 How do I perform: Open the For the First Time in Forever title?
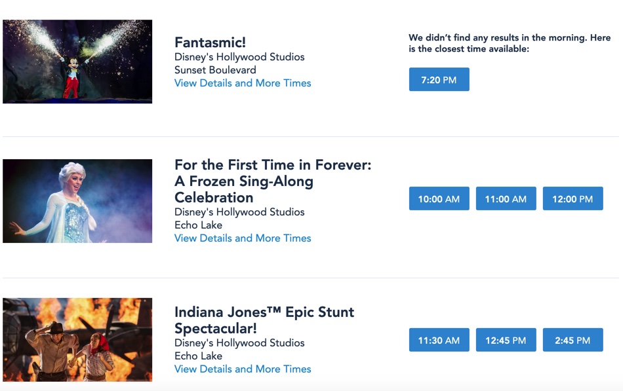(x=272, y=181)
